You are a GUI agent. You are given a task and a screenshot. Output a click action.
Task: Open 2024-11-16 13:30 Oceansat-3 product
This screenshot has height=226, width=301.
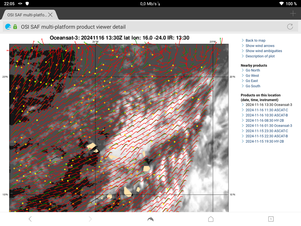point(269,105)
